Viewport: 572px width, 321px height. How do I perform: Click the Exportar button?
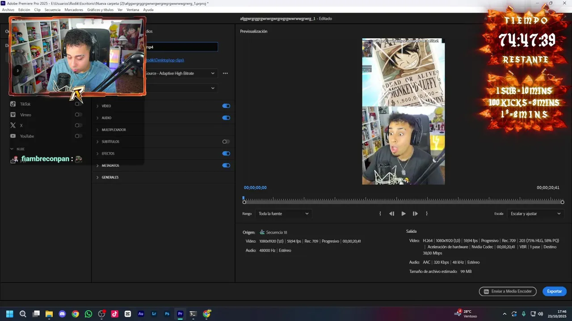tap(555, 292)
